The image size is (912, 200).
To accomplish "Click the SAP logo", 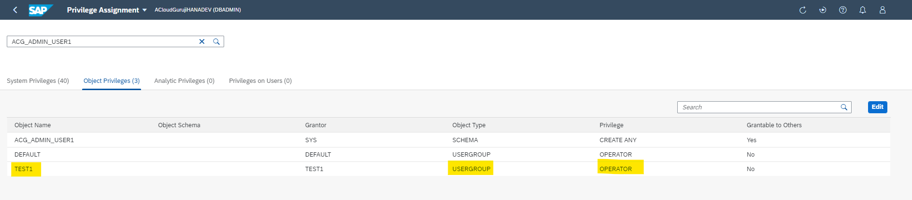I will click(40, 10).
